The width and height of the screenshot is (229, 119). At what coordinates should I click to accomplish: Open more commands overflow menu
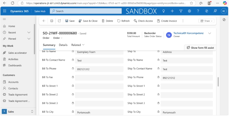pyautogui.click(x=183, y=21)
